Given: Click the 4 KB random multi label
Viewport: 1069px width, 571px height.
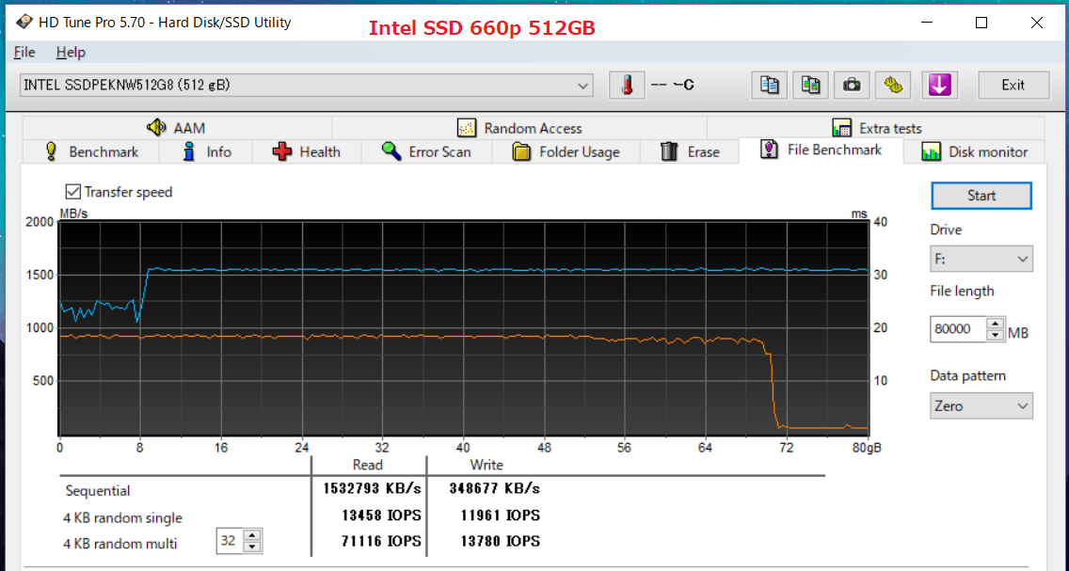Looking at the screenshot, I should (x=120, y=544).
